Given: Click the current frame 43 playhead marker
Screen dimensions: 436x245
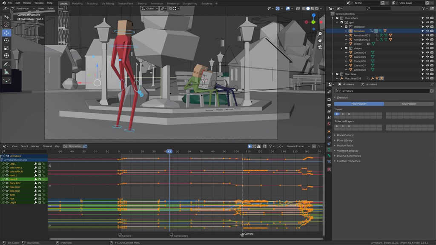Looking at the screenshot, I should coord(169,151).
